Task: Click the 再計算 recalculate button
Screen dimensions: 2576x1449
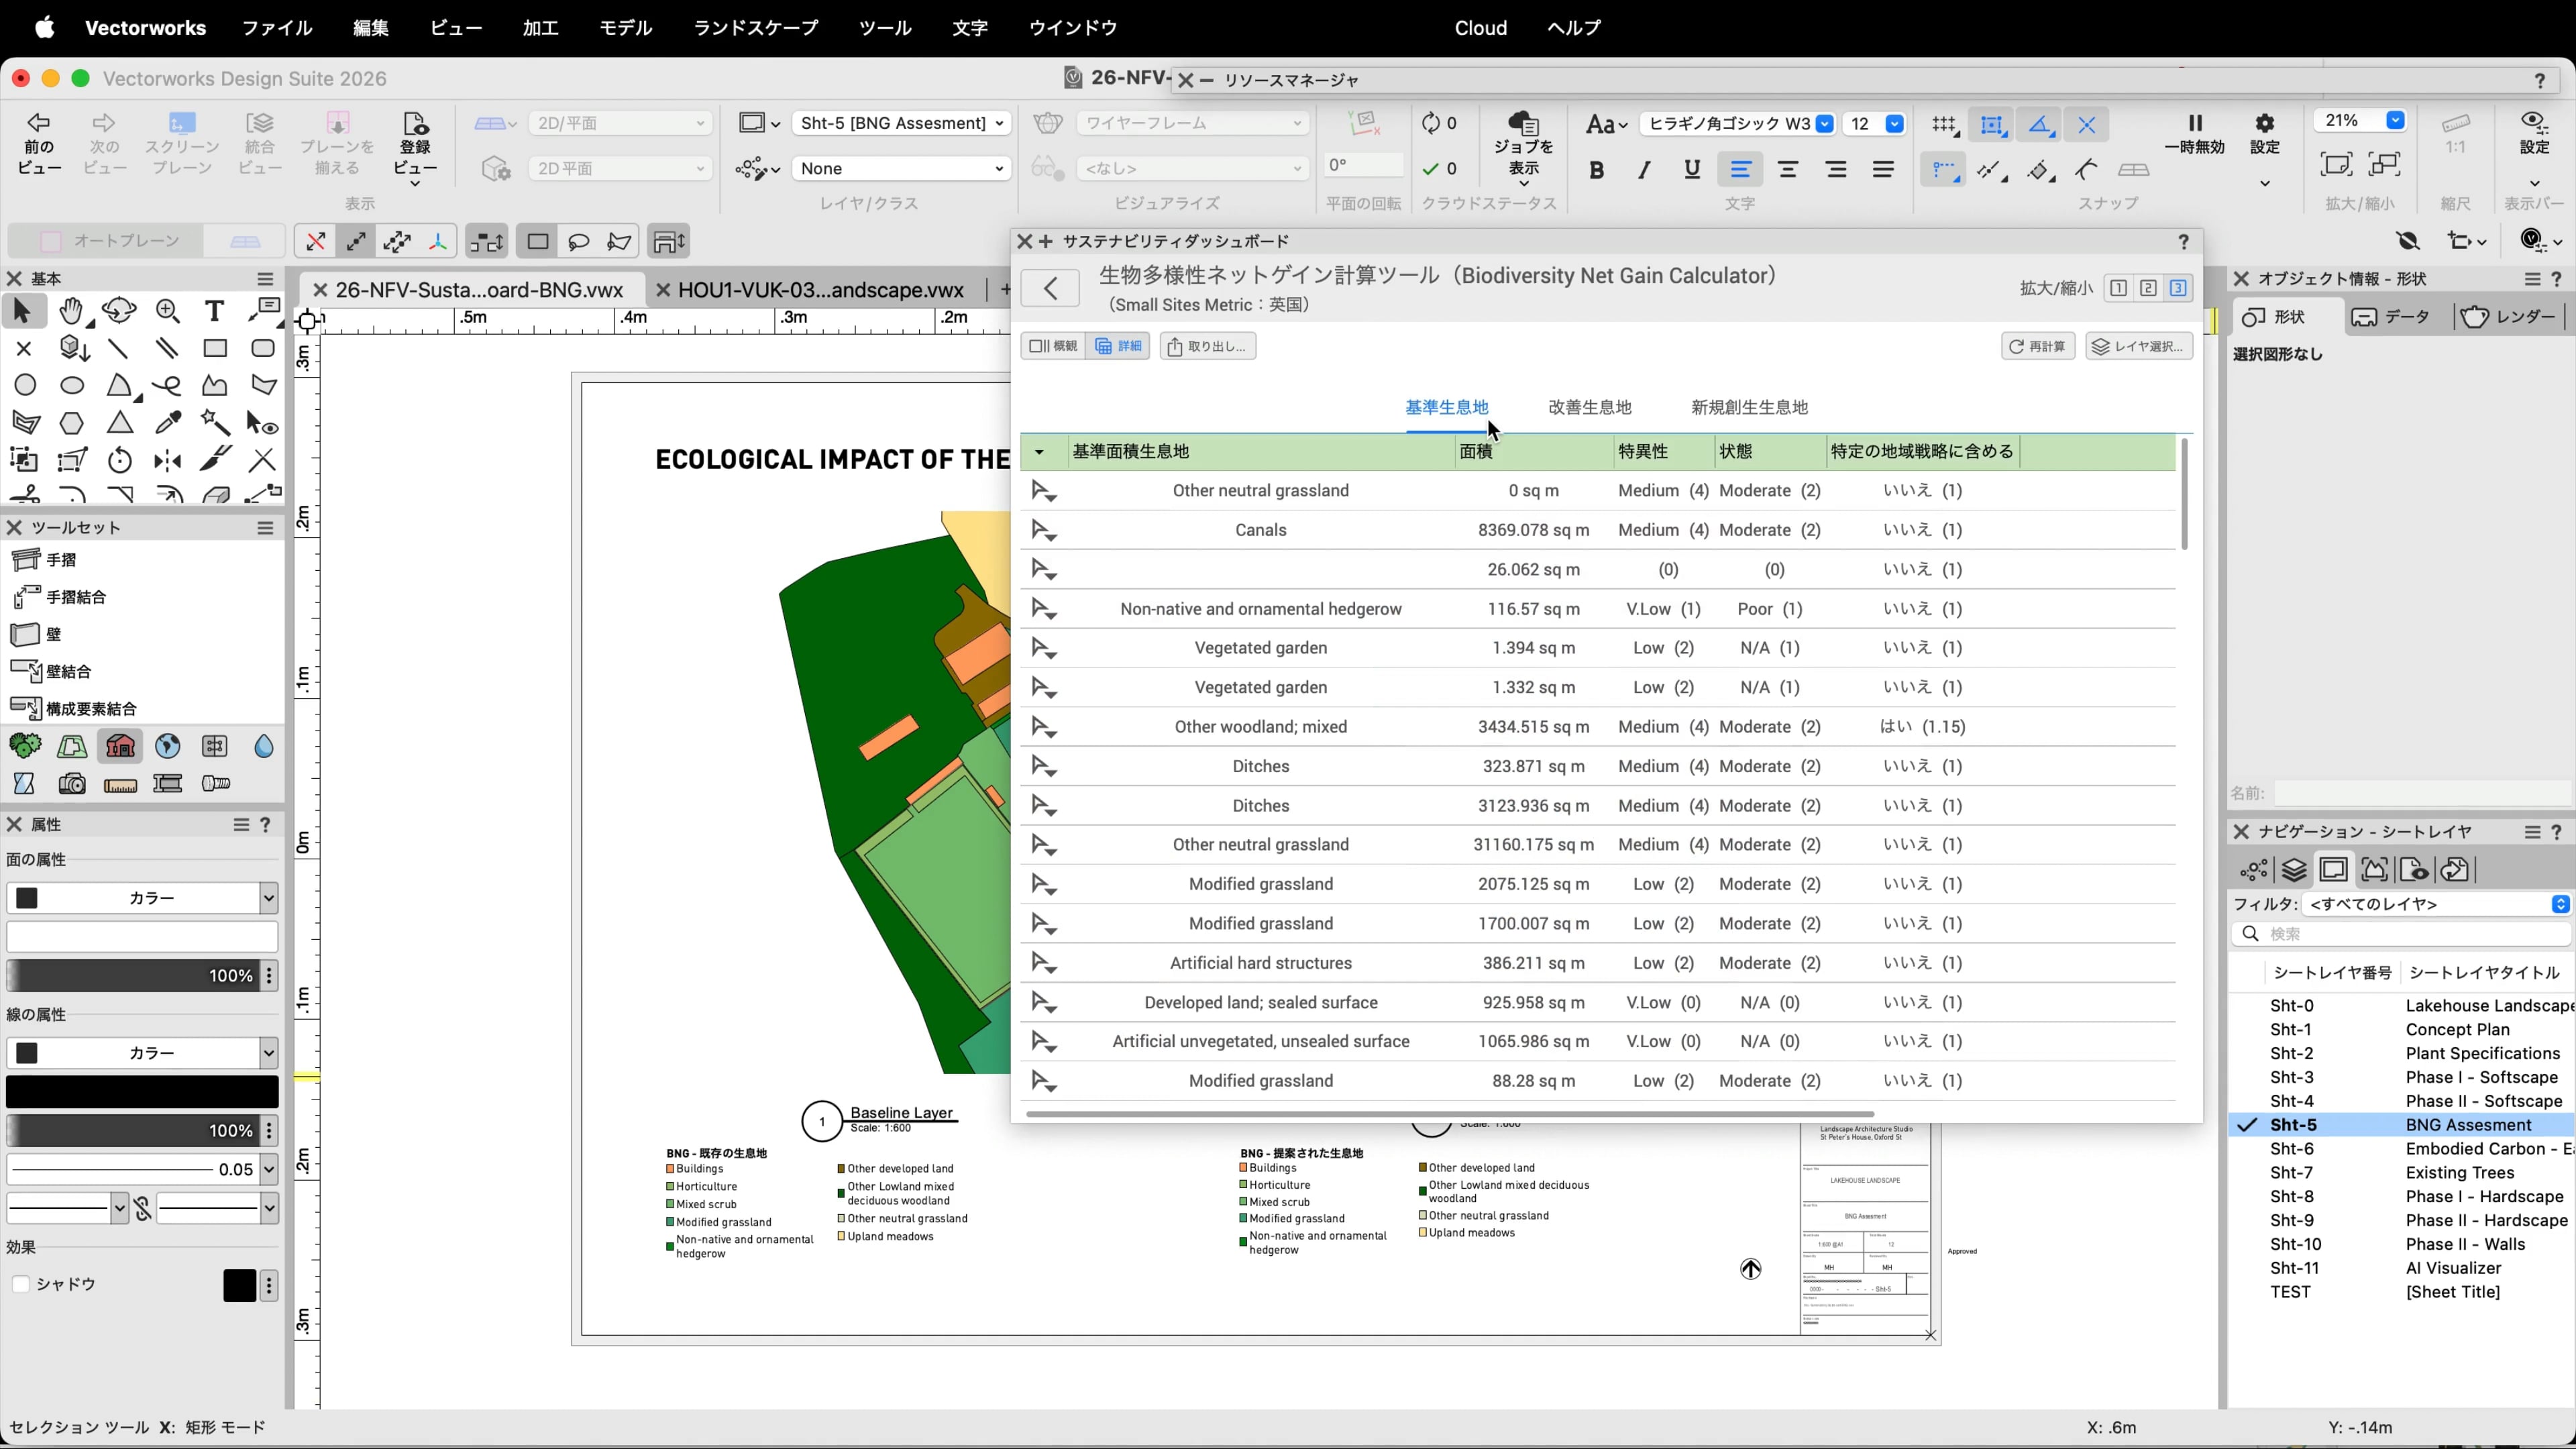Action: pyautogui.click(x=2038, y=346)
